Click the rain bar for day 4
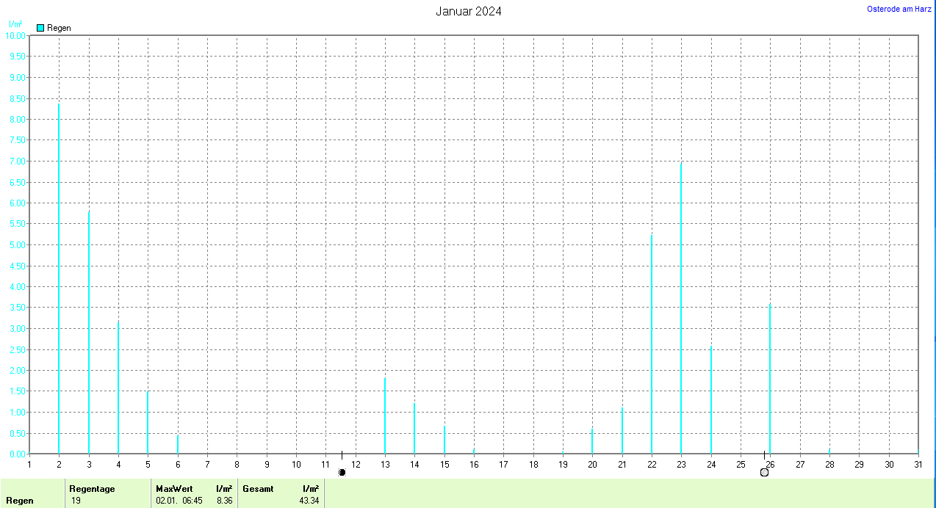 click(118, 388)
